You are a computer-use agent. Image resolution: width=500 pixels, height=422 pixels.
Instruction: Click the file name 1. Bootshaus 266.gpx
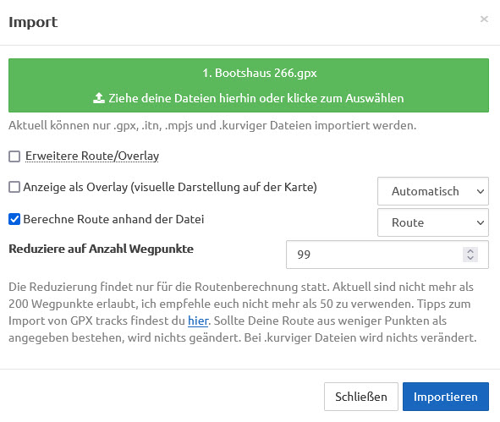tap(260, 73)
